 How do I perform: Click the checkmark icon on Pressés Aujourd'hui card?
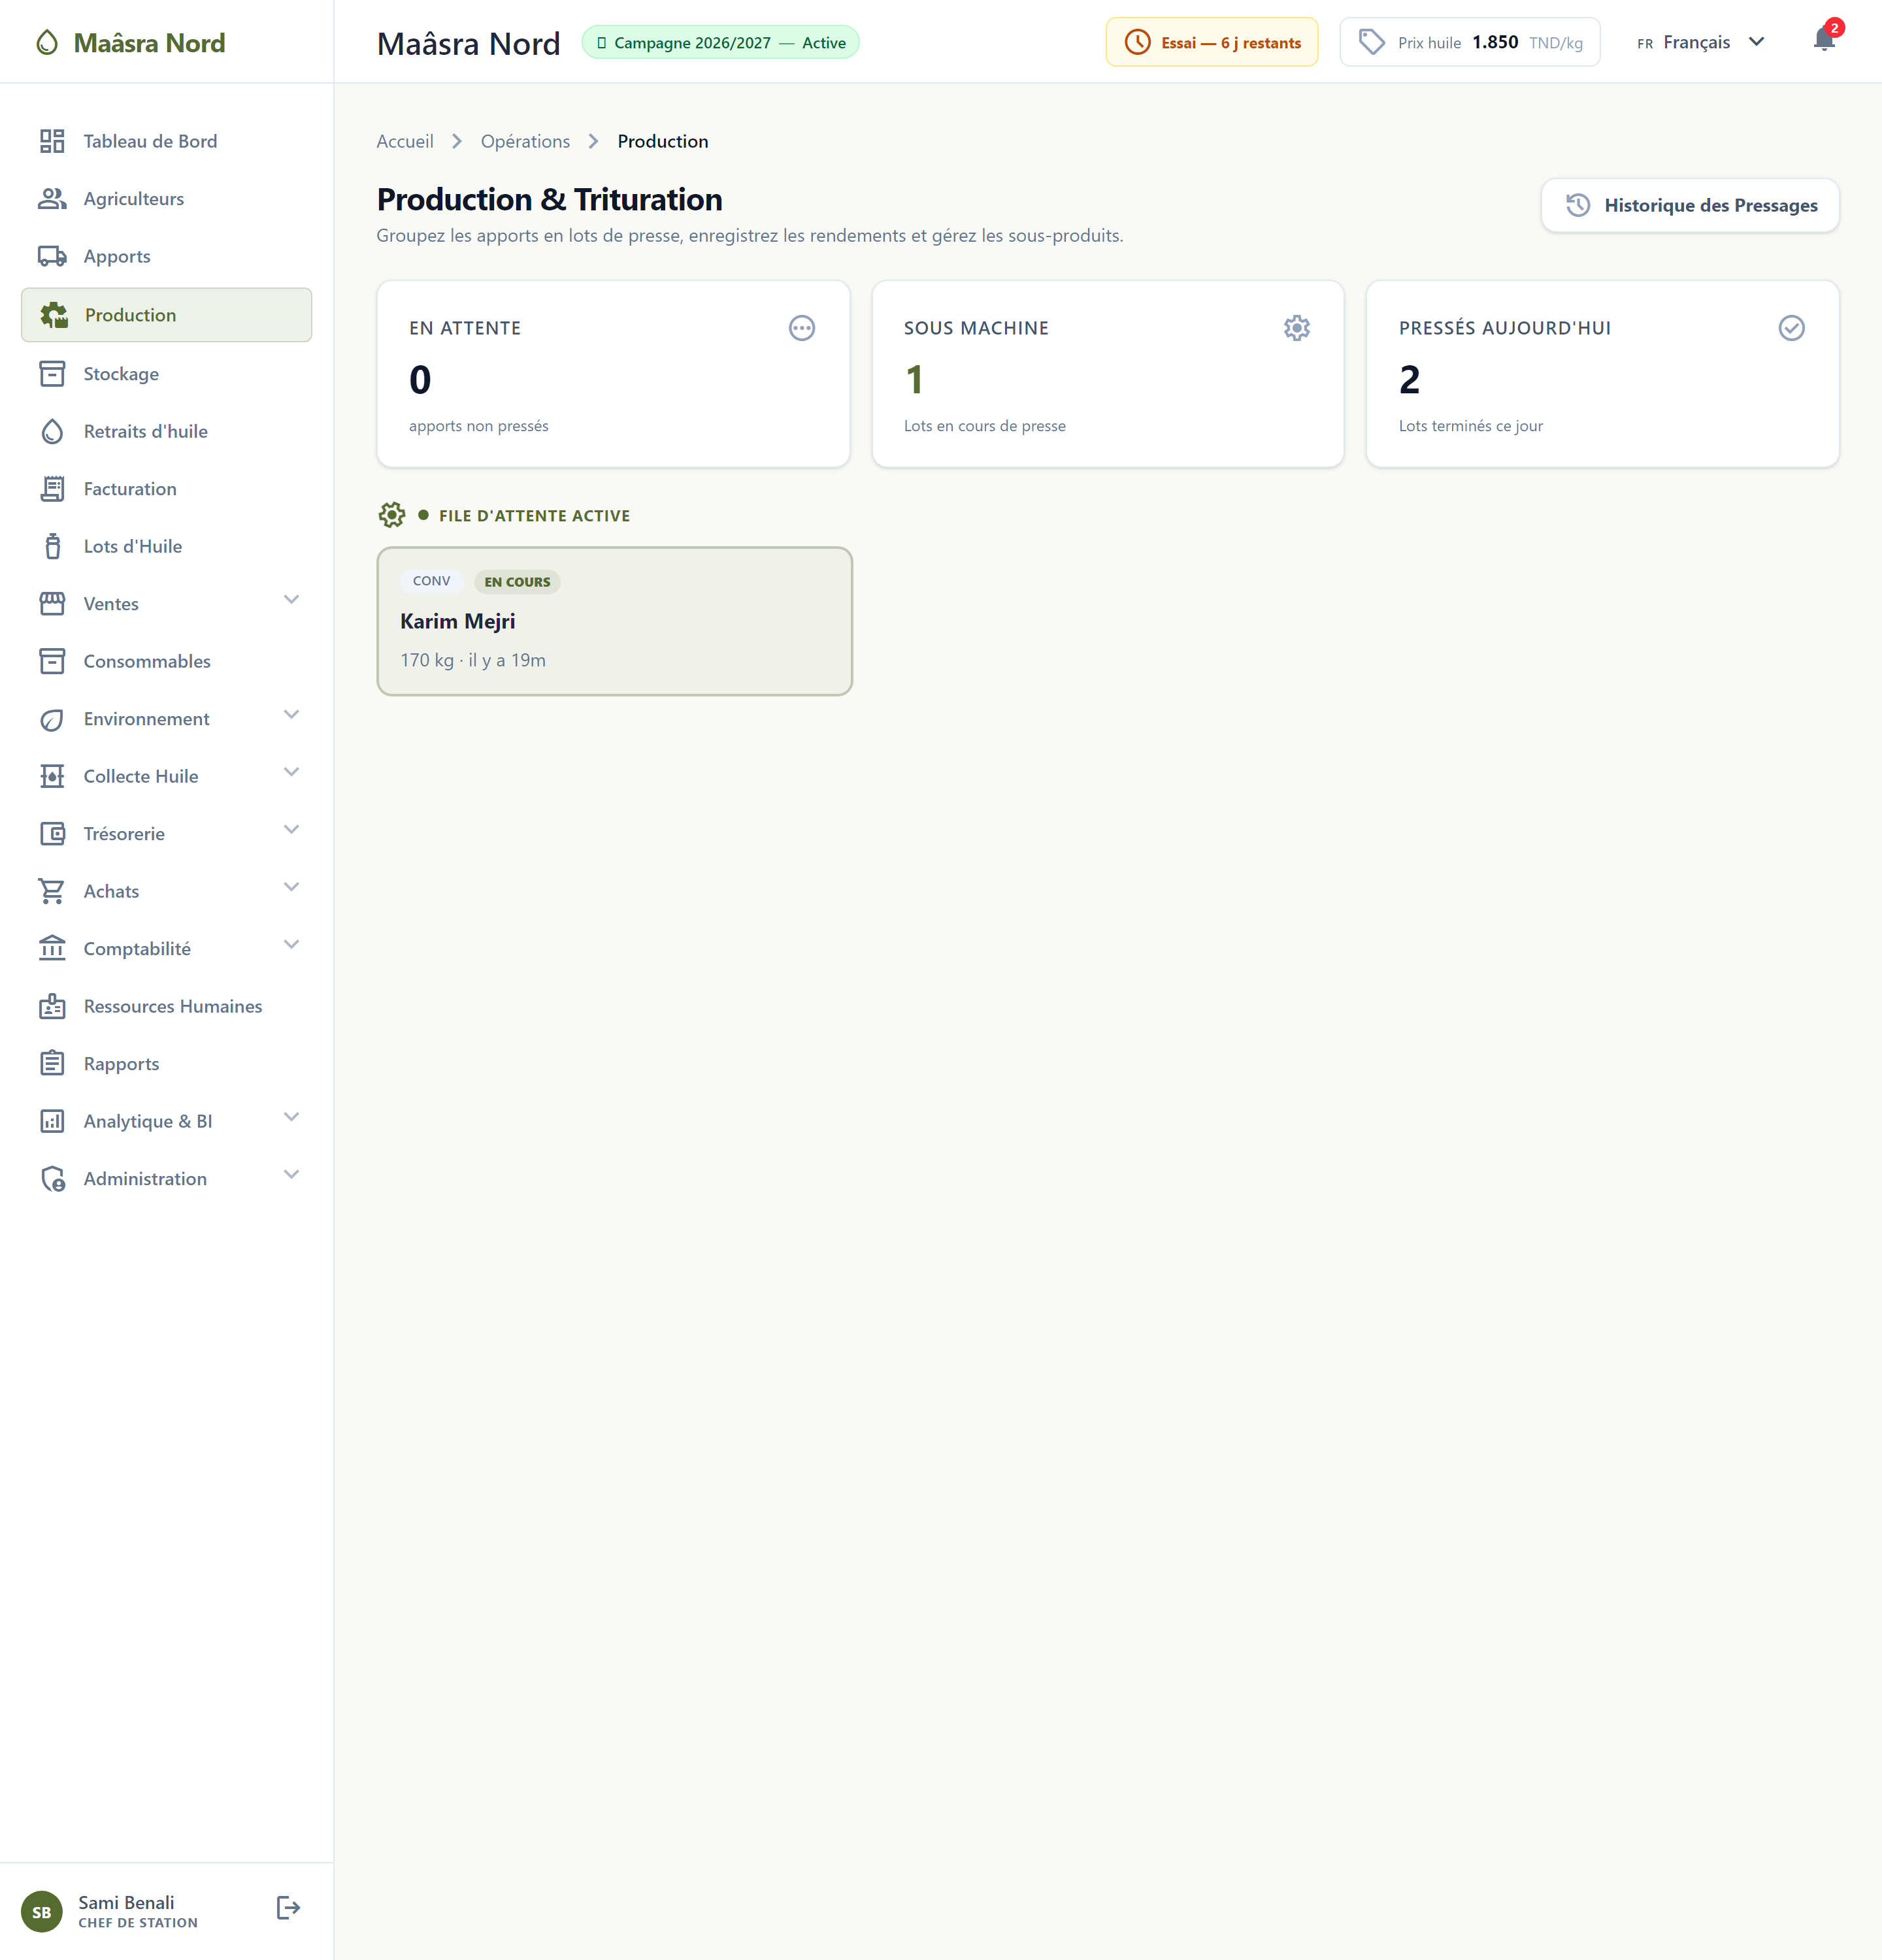point(1791,328)
